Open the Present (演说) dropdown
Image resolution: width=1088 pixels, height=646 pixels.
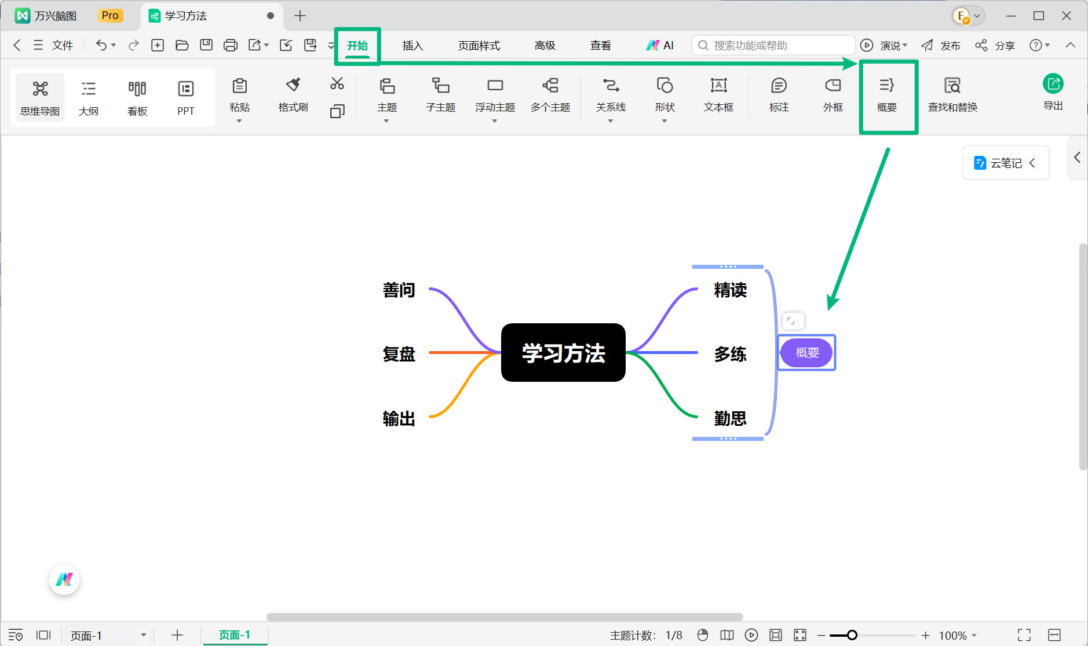click(x=905, y=45)
